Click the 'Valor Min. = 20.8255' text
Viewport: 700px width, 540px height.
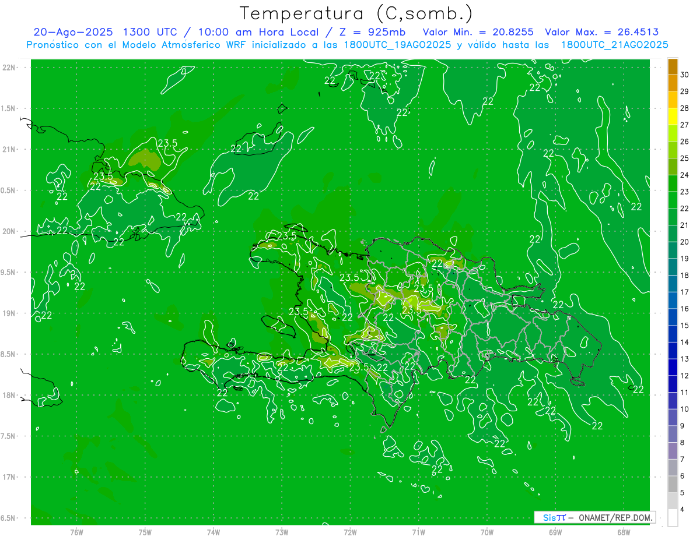tap(478, 32)
